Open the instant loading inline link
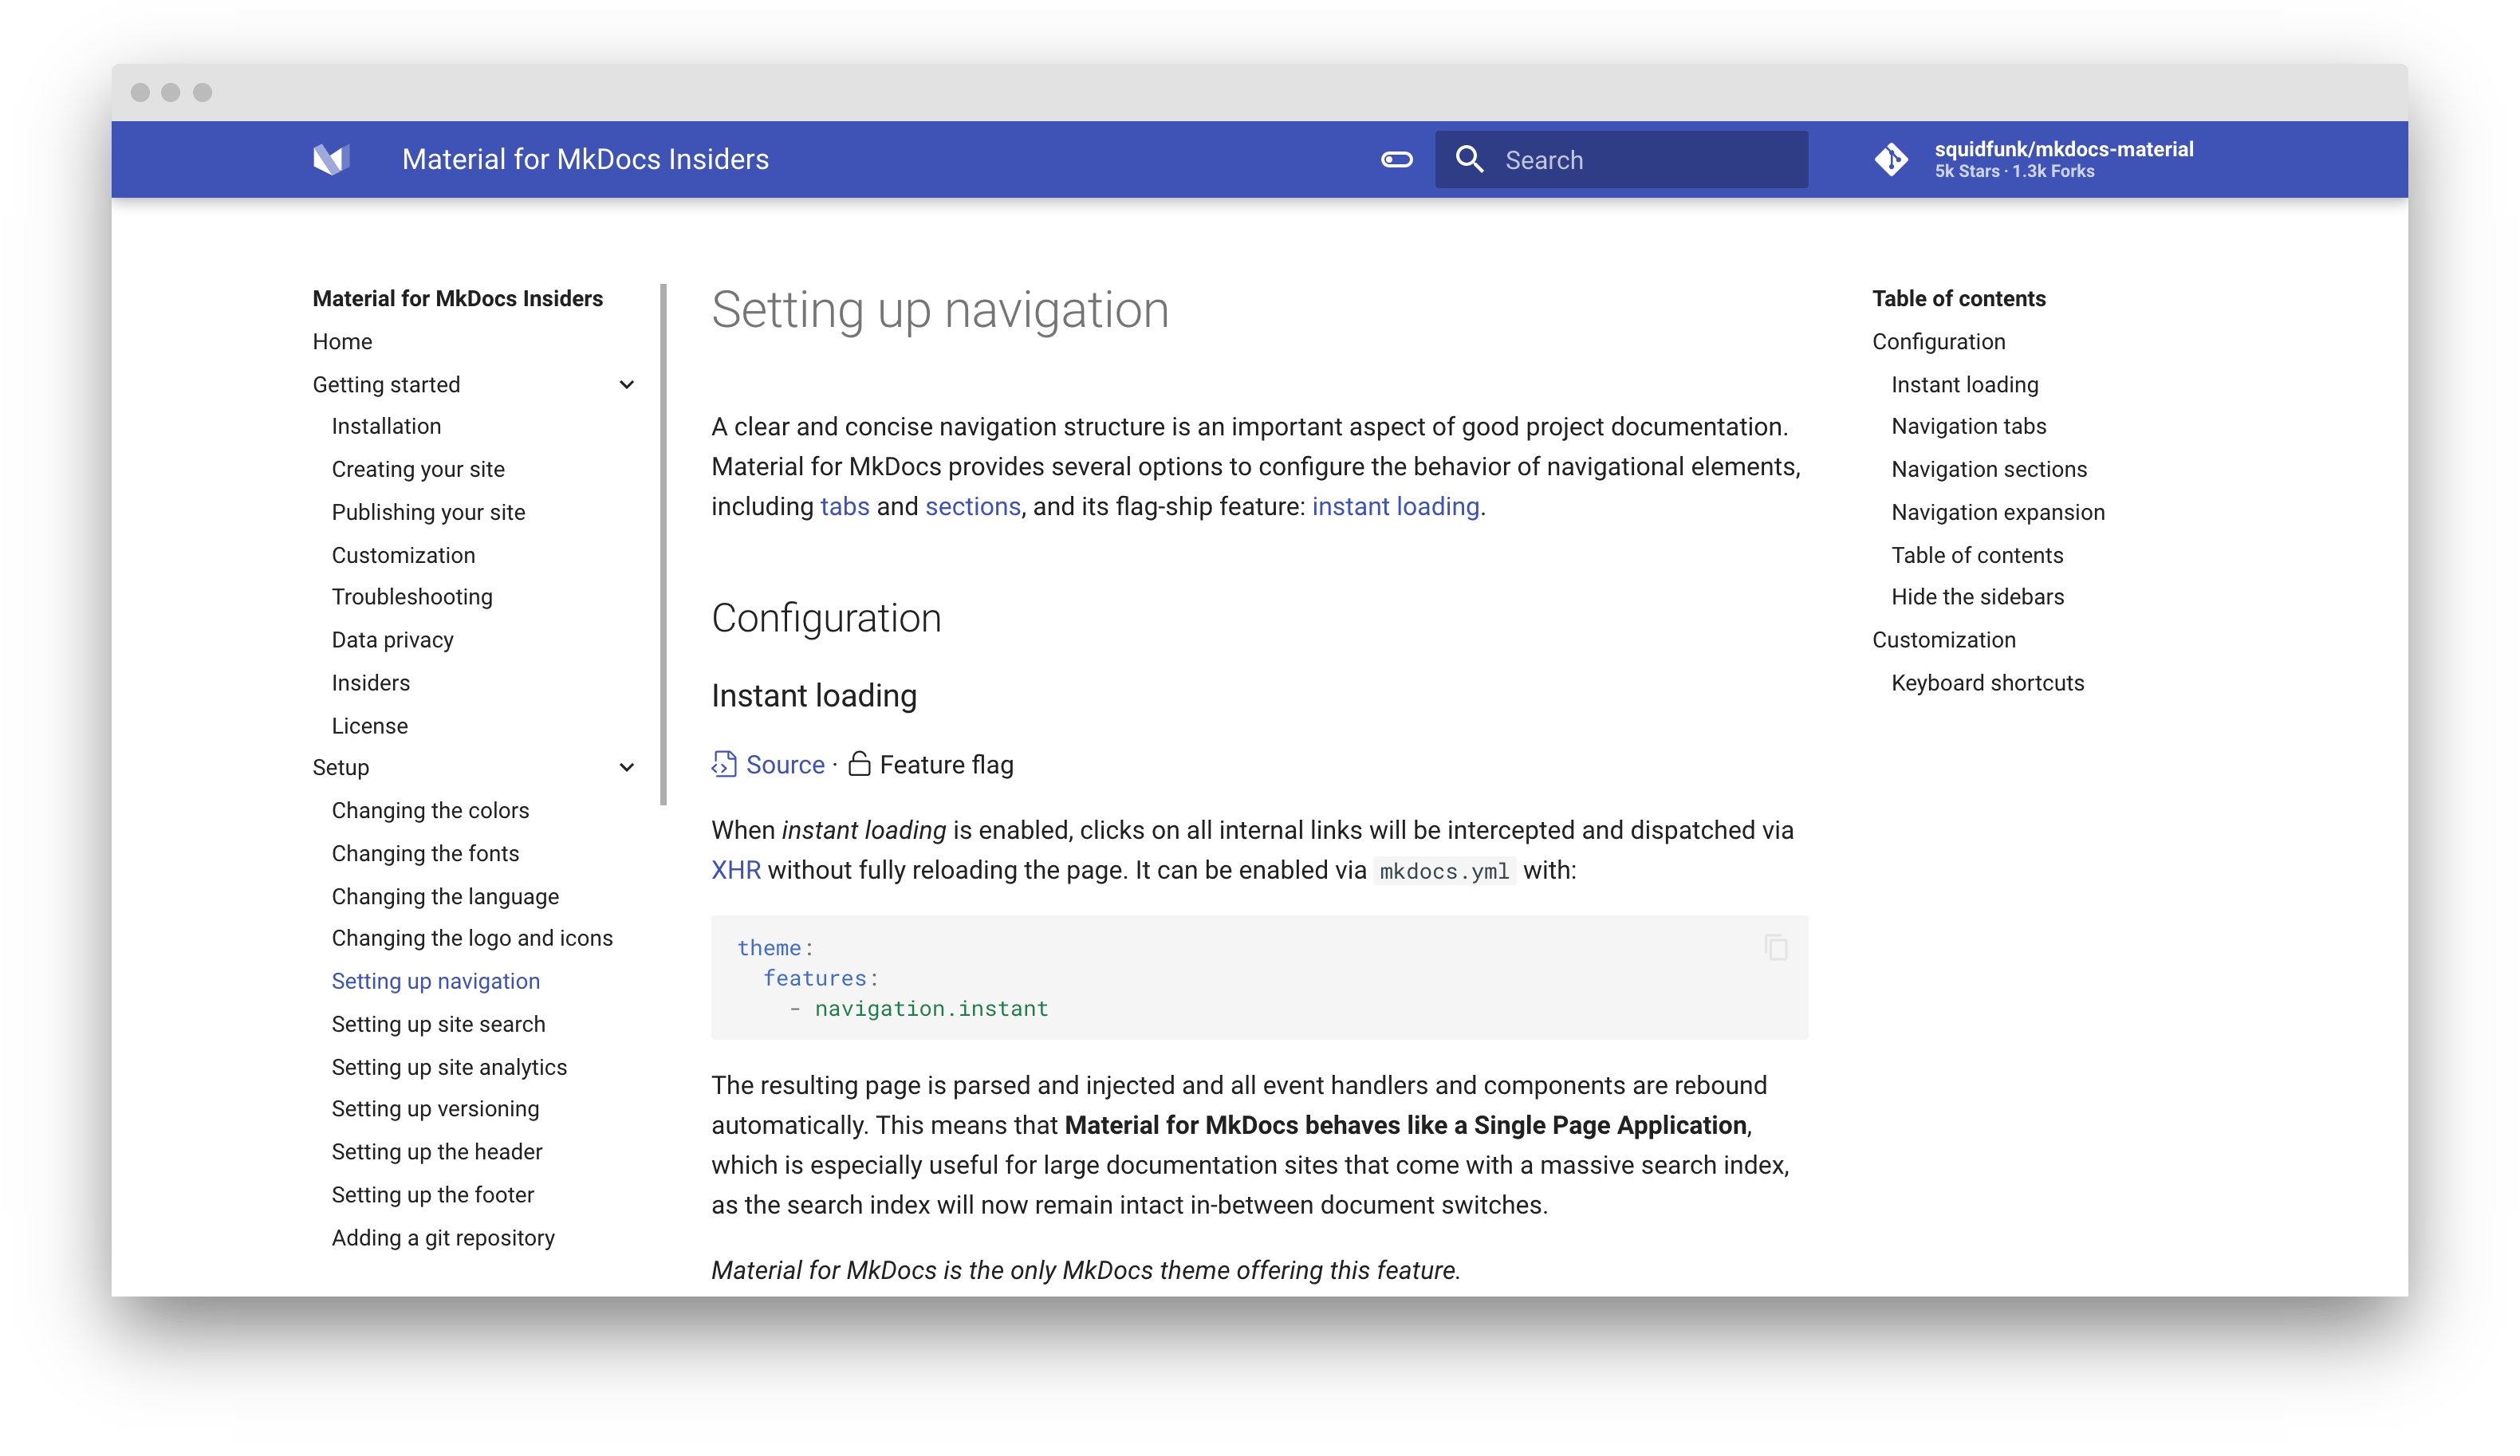The image size is (2520, 1456). (x=1395, y=507)
